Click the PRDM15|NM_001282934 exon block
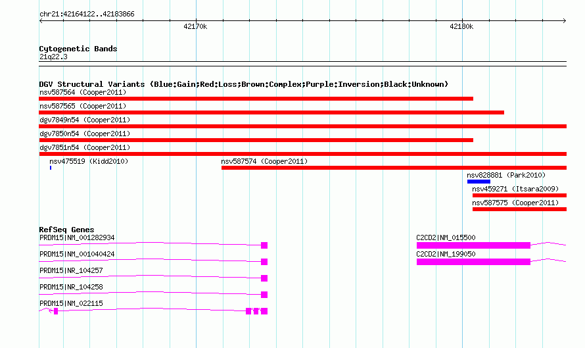The height and width of the screenshot is (348, 585). click(264, 245)
